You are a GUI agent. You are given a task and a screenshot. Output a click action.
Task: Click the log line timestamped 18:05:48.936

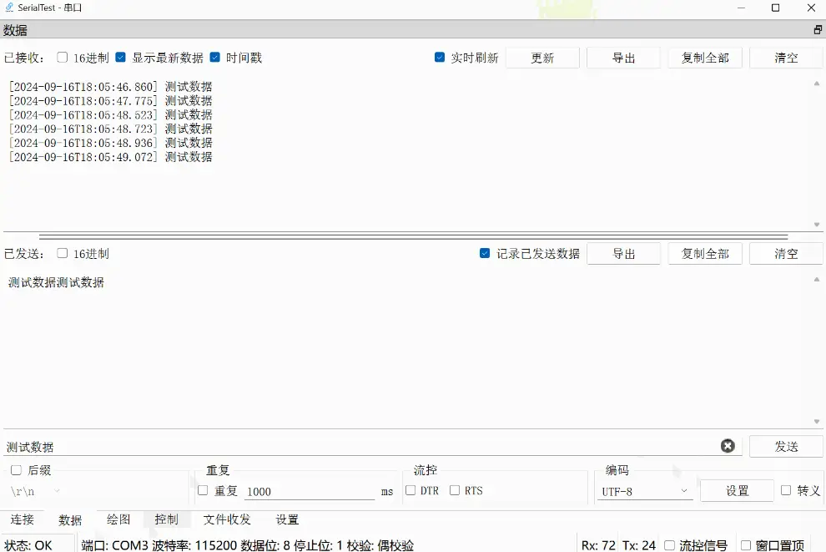click(x=111, y=143)
